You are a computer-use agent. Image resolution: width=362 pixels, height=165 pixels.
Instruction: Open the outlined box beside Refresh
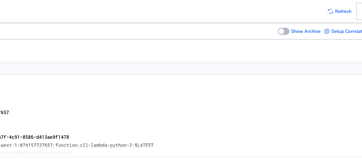tap(359, 11)
